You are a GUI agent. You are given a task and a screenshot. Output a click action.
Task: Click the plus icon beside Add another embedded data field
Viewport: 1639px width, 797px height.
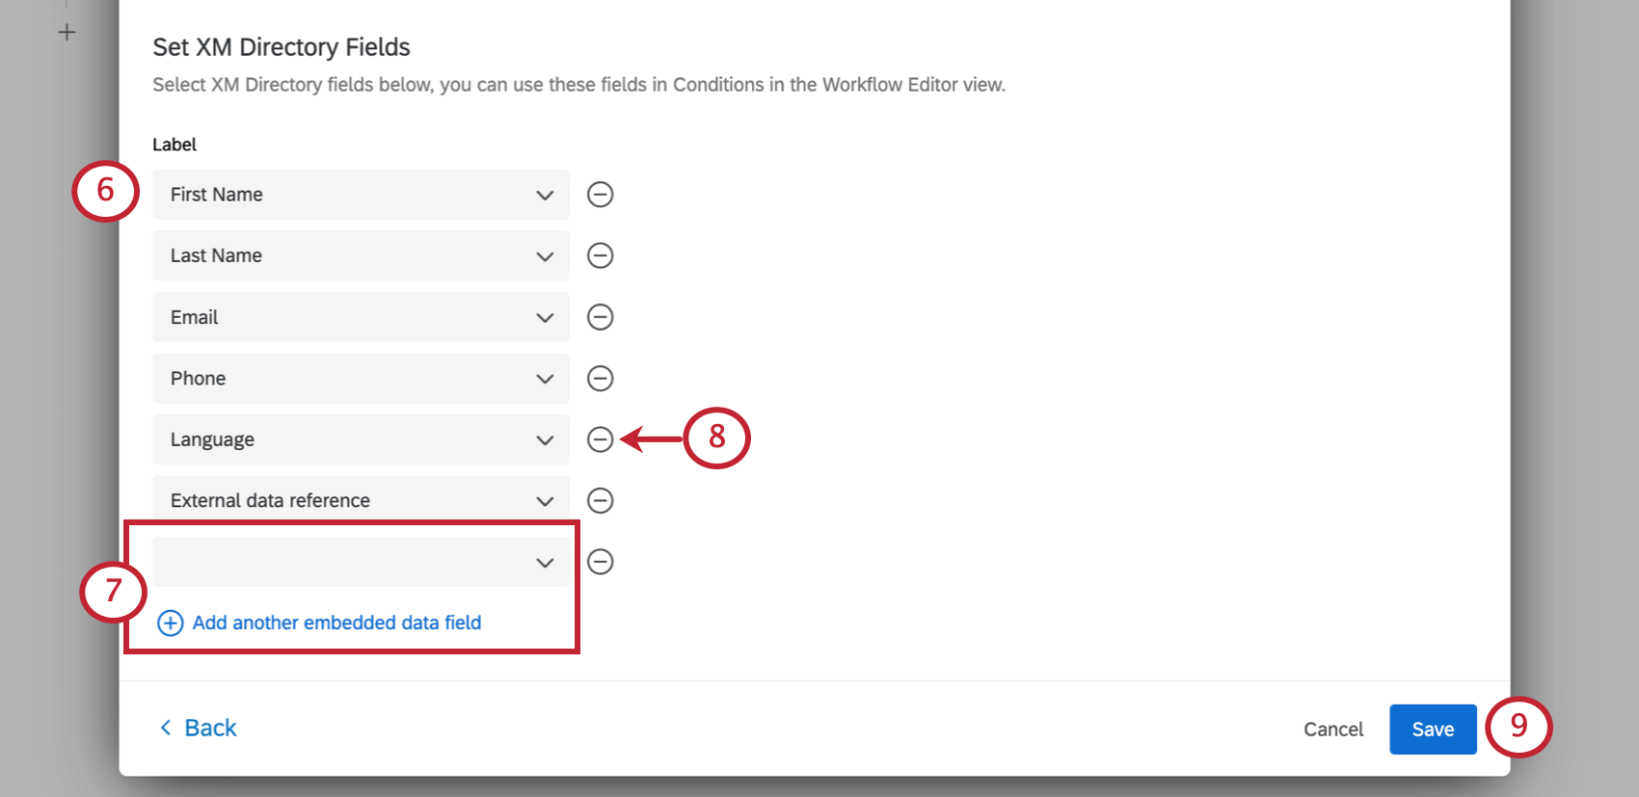170,624
